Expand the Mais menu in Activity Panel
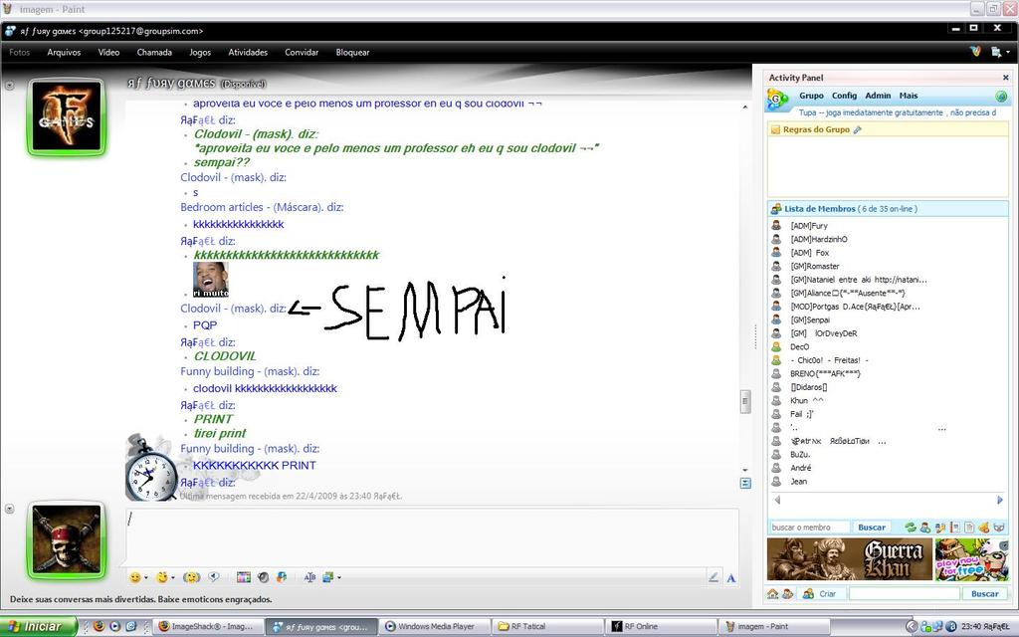The height and width of the screenshot is (637, 1019). click(x=908, y=97)
